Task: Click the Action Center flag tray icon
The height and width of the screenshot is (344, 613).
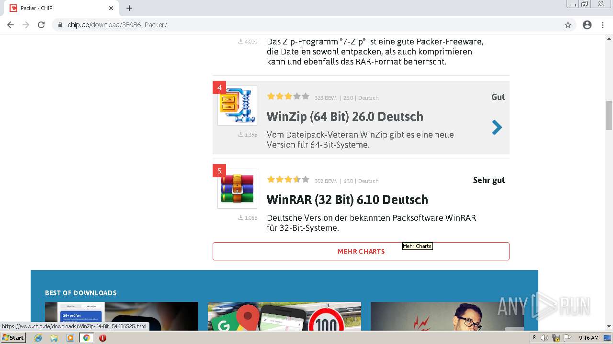Action: (568, 338)
